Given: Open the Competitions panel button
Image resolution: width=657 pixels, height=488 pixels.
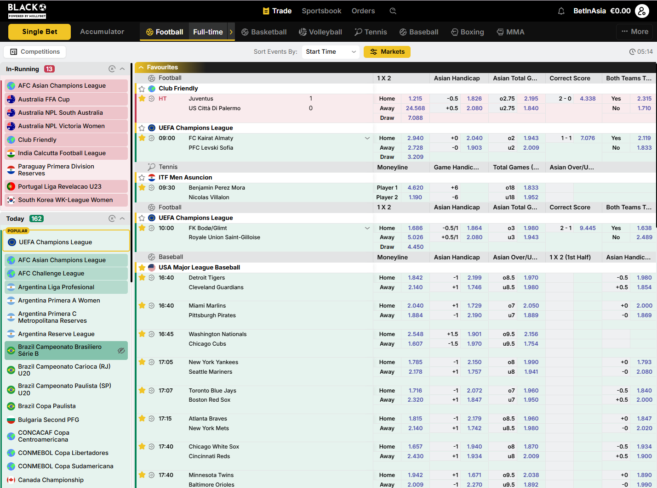Looking at the screenshot, I should coord(35,52).
